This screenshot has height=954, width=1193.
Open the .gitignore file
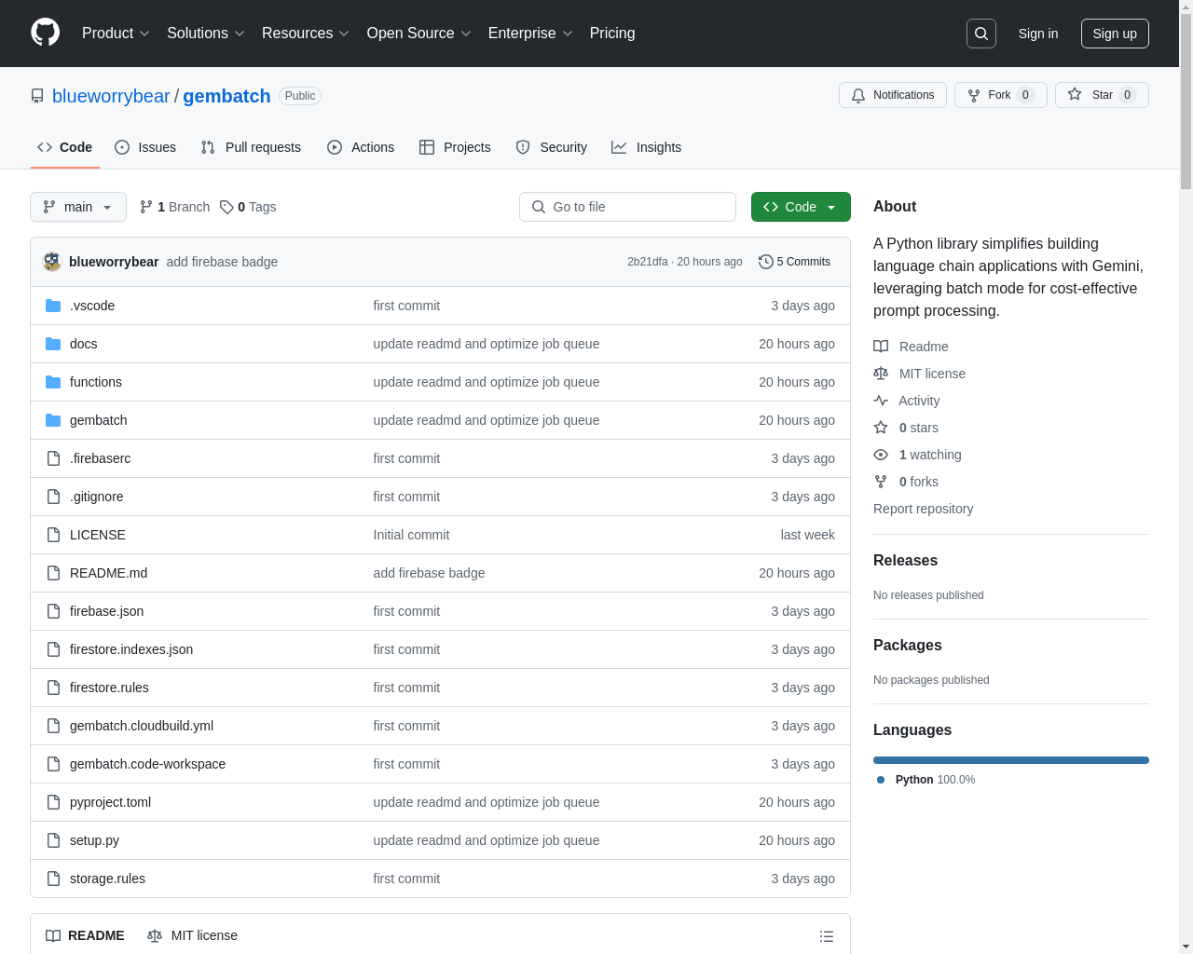96,497
